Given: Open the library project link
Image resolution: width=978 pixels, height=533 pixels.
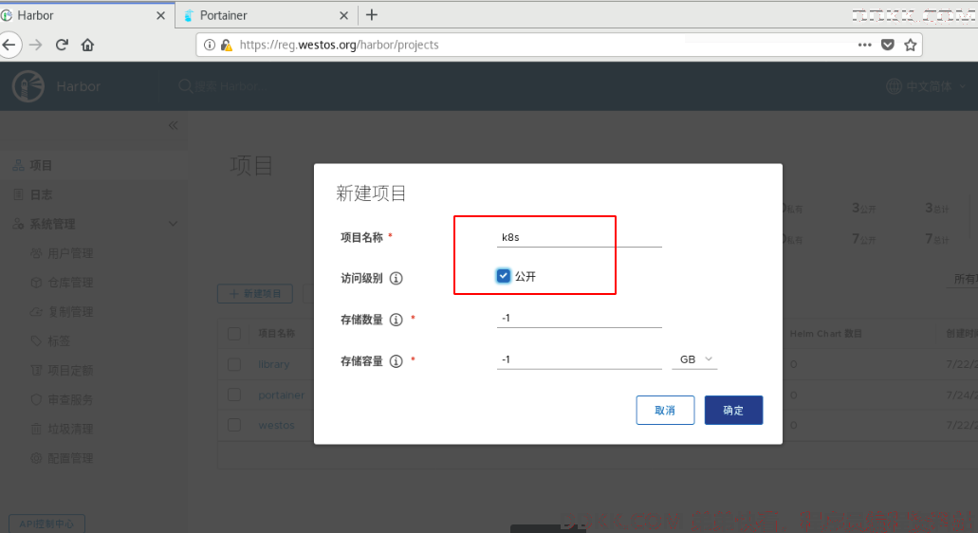Looking at the screenshot, I should 274,364.
